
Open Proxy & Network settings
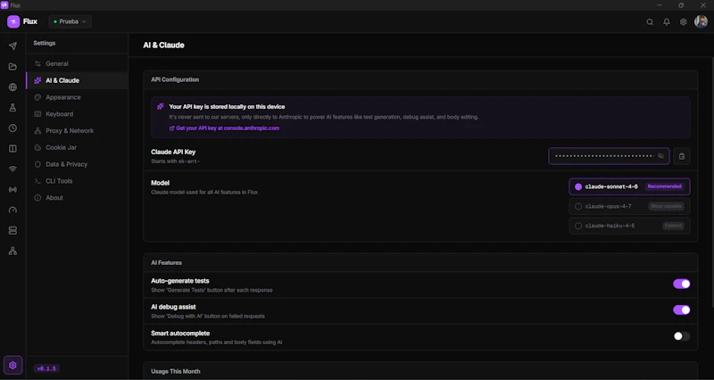77,130
